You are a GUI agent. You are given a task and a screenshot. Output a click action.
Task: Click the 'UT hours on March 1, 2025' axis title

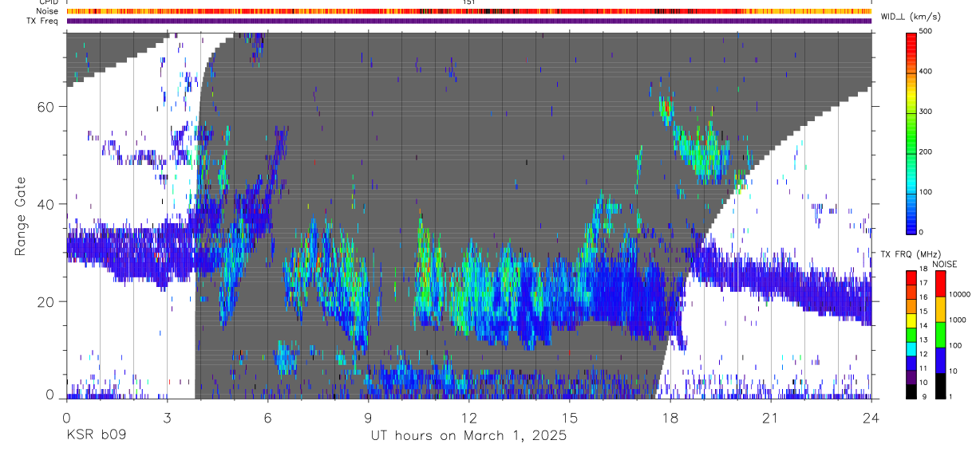tap(468, 436)
